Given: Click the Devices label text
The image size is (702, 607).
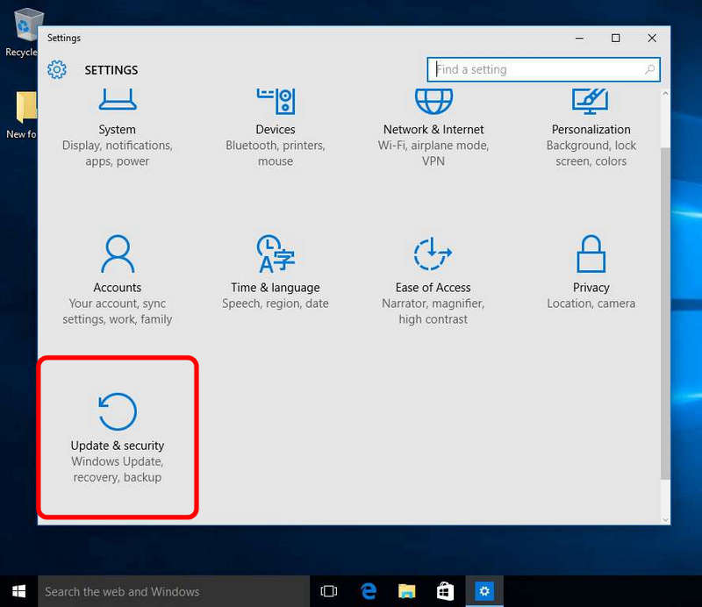Looking at the screenshot, I should pyautogui.click(x=276, y=129).
